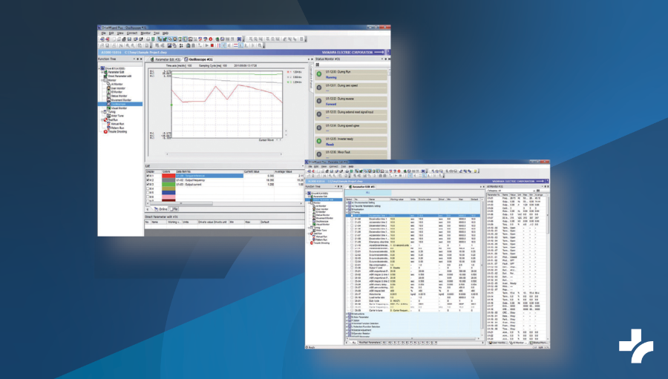
Task: Toggle Display 2 checkbox for Output frequency
Action: click(x=148, y=180)
